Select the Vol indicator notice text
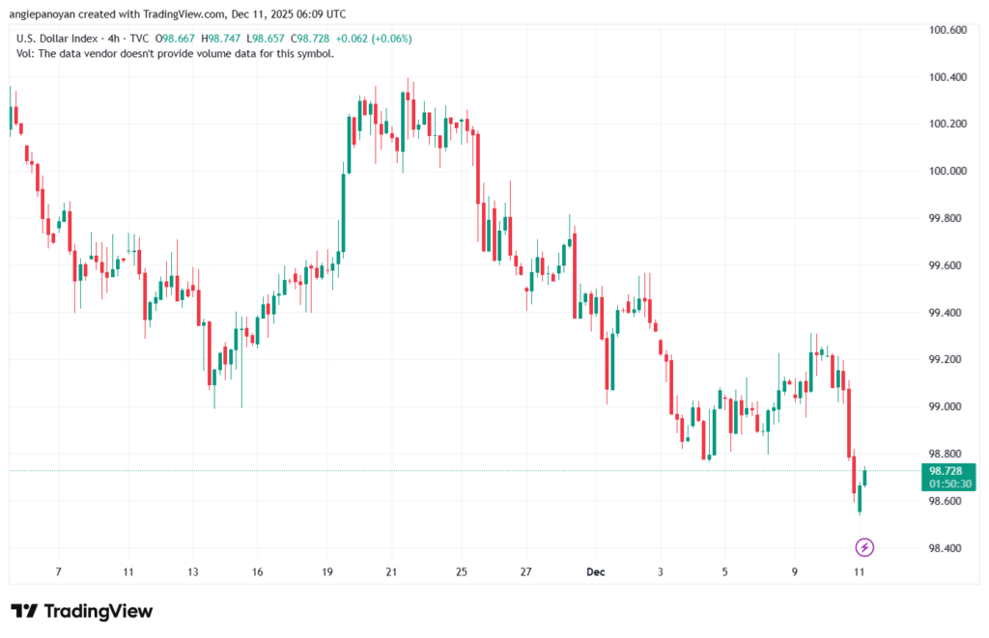This screenshot has height=638, width=989. pos(176,53)
